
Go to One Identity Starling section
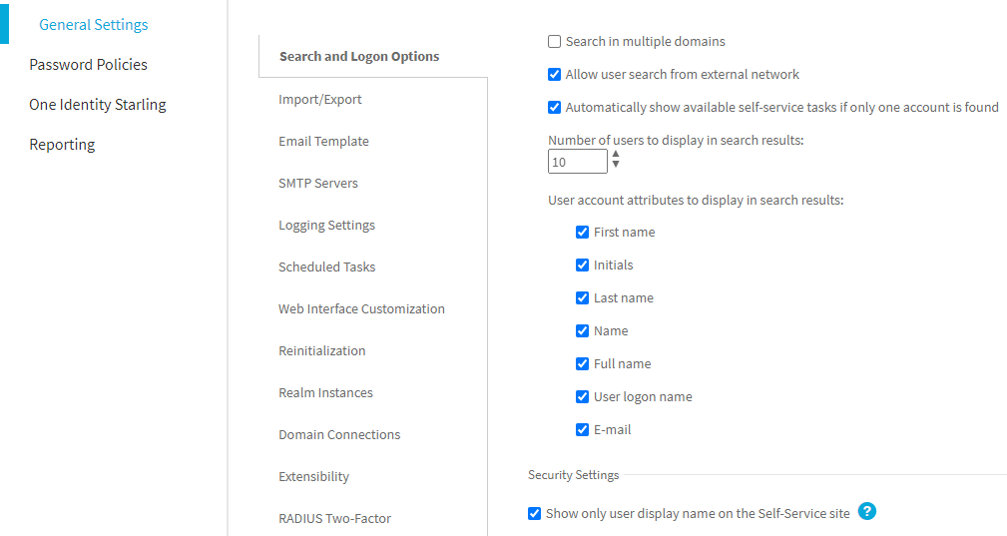click(98, 104)
